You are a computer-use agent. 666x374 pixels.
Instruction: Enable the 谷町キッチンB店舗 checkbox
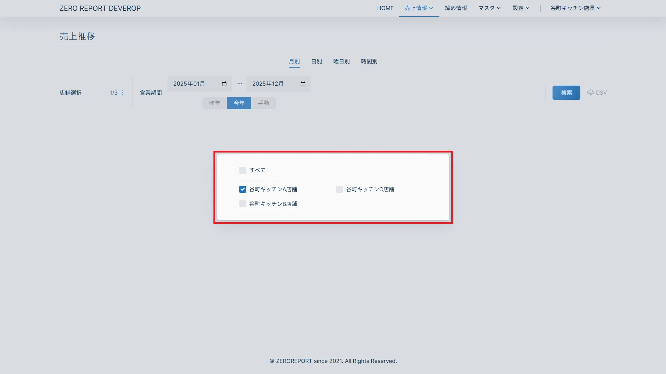(x=243, y=204)
